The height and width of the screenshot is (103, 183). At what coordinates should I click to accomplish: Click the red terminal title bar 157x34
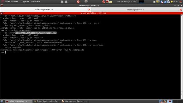click(x=93, y=13)
